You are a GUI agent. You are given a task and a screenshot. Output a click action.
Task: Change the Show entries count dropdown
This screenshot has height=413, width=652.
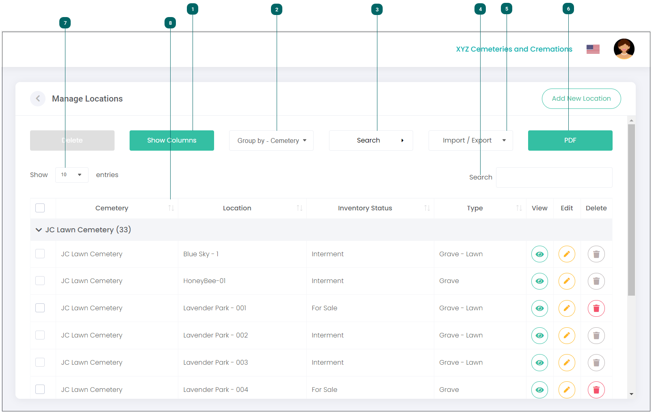[x=72, y=175]
